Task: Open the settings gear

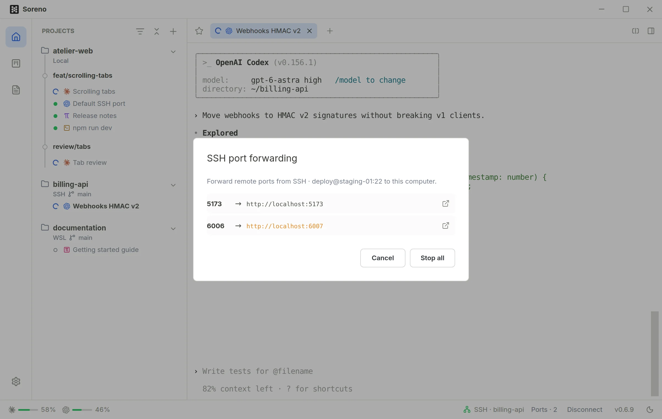Action: tap(16, 382)
